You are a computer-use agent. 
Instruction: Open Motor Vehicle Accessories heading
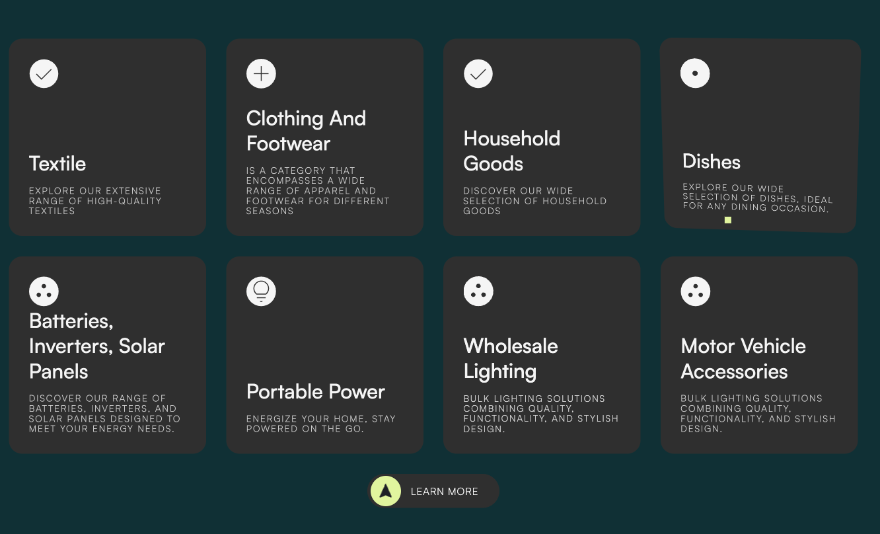(743, 358)
